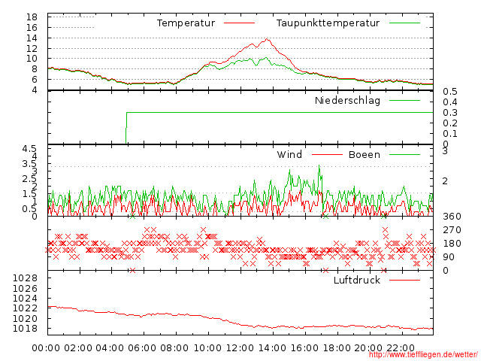481x361 pixels.
Task: Click the temperature peak near 14:00
Action: [268, 39]
